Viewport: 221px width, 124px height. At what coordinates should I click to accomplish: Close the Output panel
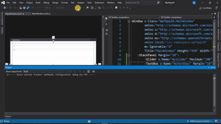(x=214, y=68)
